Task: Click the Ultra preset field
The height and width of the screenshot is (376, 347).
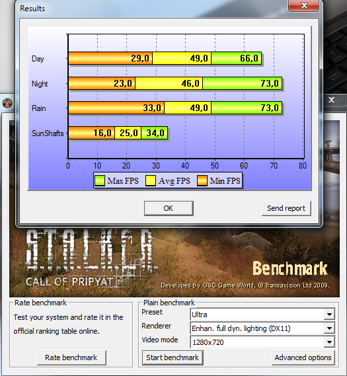Action: coord(257,315)
